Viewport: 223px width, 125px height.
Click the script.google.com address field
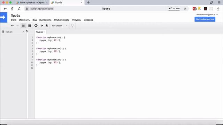point(41,9)
